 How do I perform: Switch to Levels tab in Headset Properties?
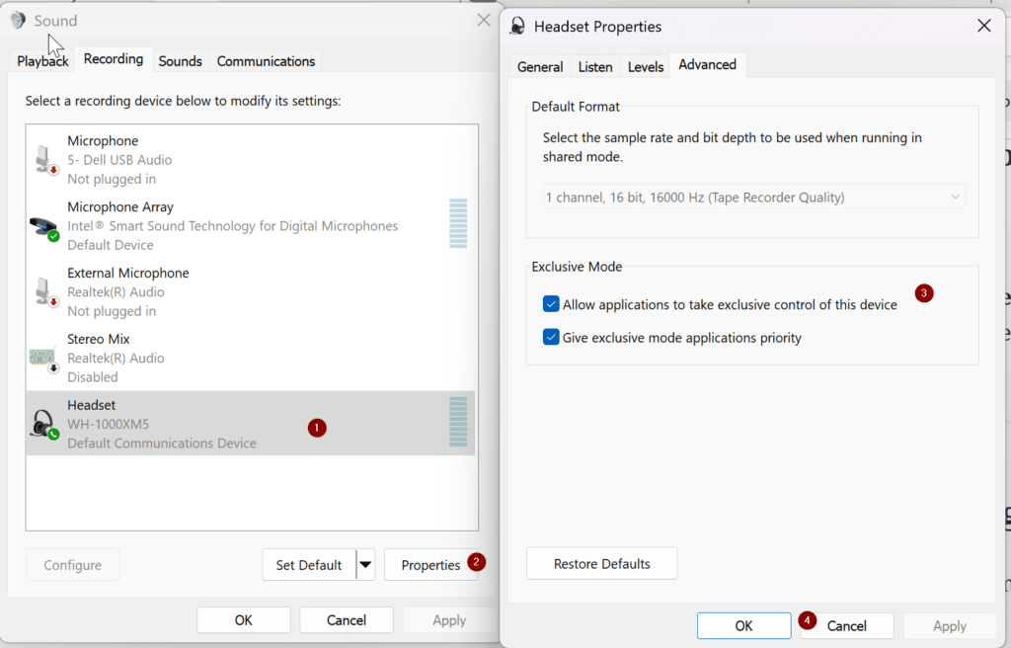tap(646, 67)
